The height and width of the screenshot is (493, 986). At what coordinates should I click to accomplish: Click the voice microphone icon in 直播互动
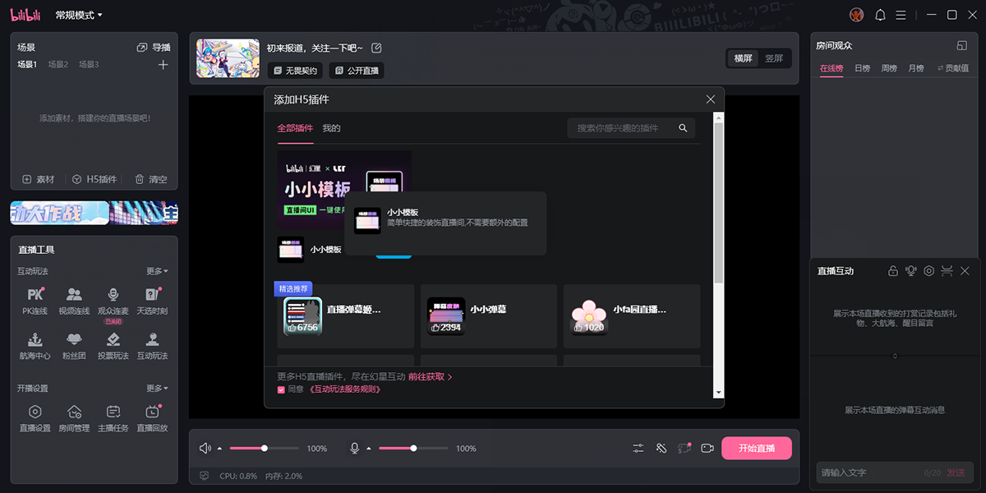click(x=911, y=270)
